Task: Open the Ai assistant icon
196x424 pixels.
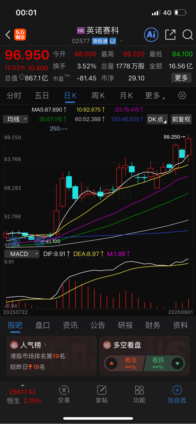Action: click(151, 35)
